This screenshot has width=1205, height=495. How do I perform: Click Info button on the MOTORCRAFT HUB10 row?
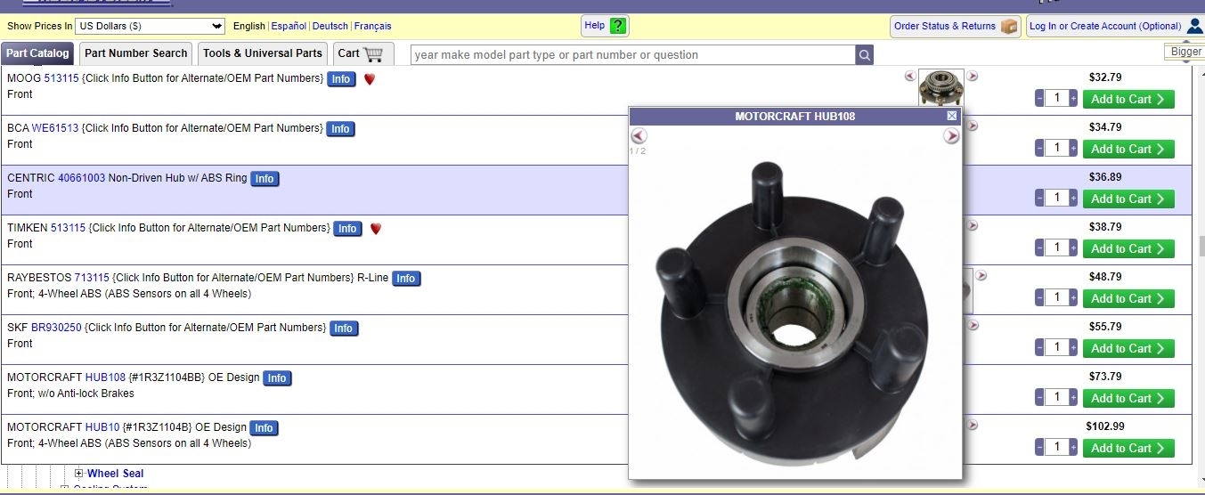pyautogui.click(x=265, y=428)
